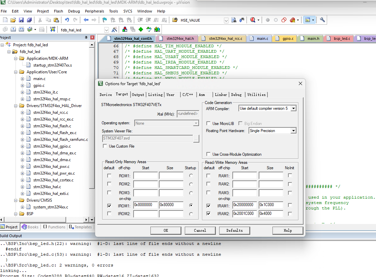Select the IROM2 startup radio button

[x=191, y=214]
